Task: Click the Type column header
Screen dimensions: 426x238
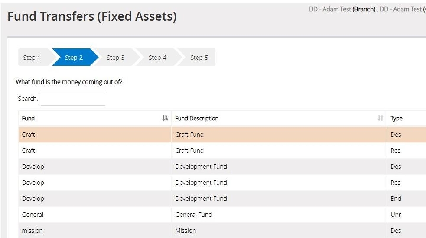Action: [x=397, y=118]
